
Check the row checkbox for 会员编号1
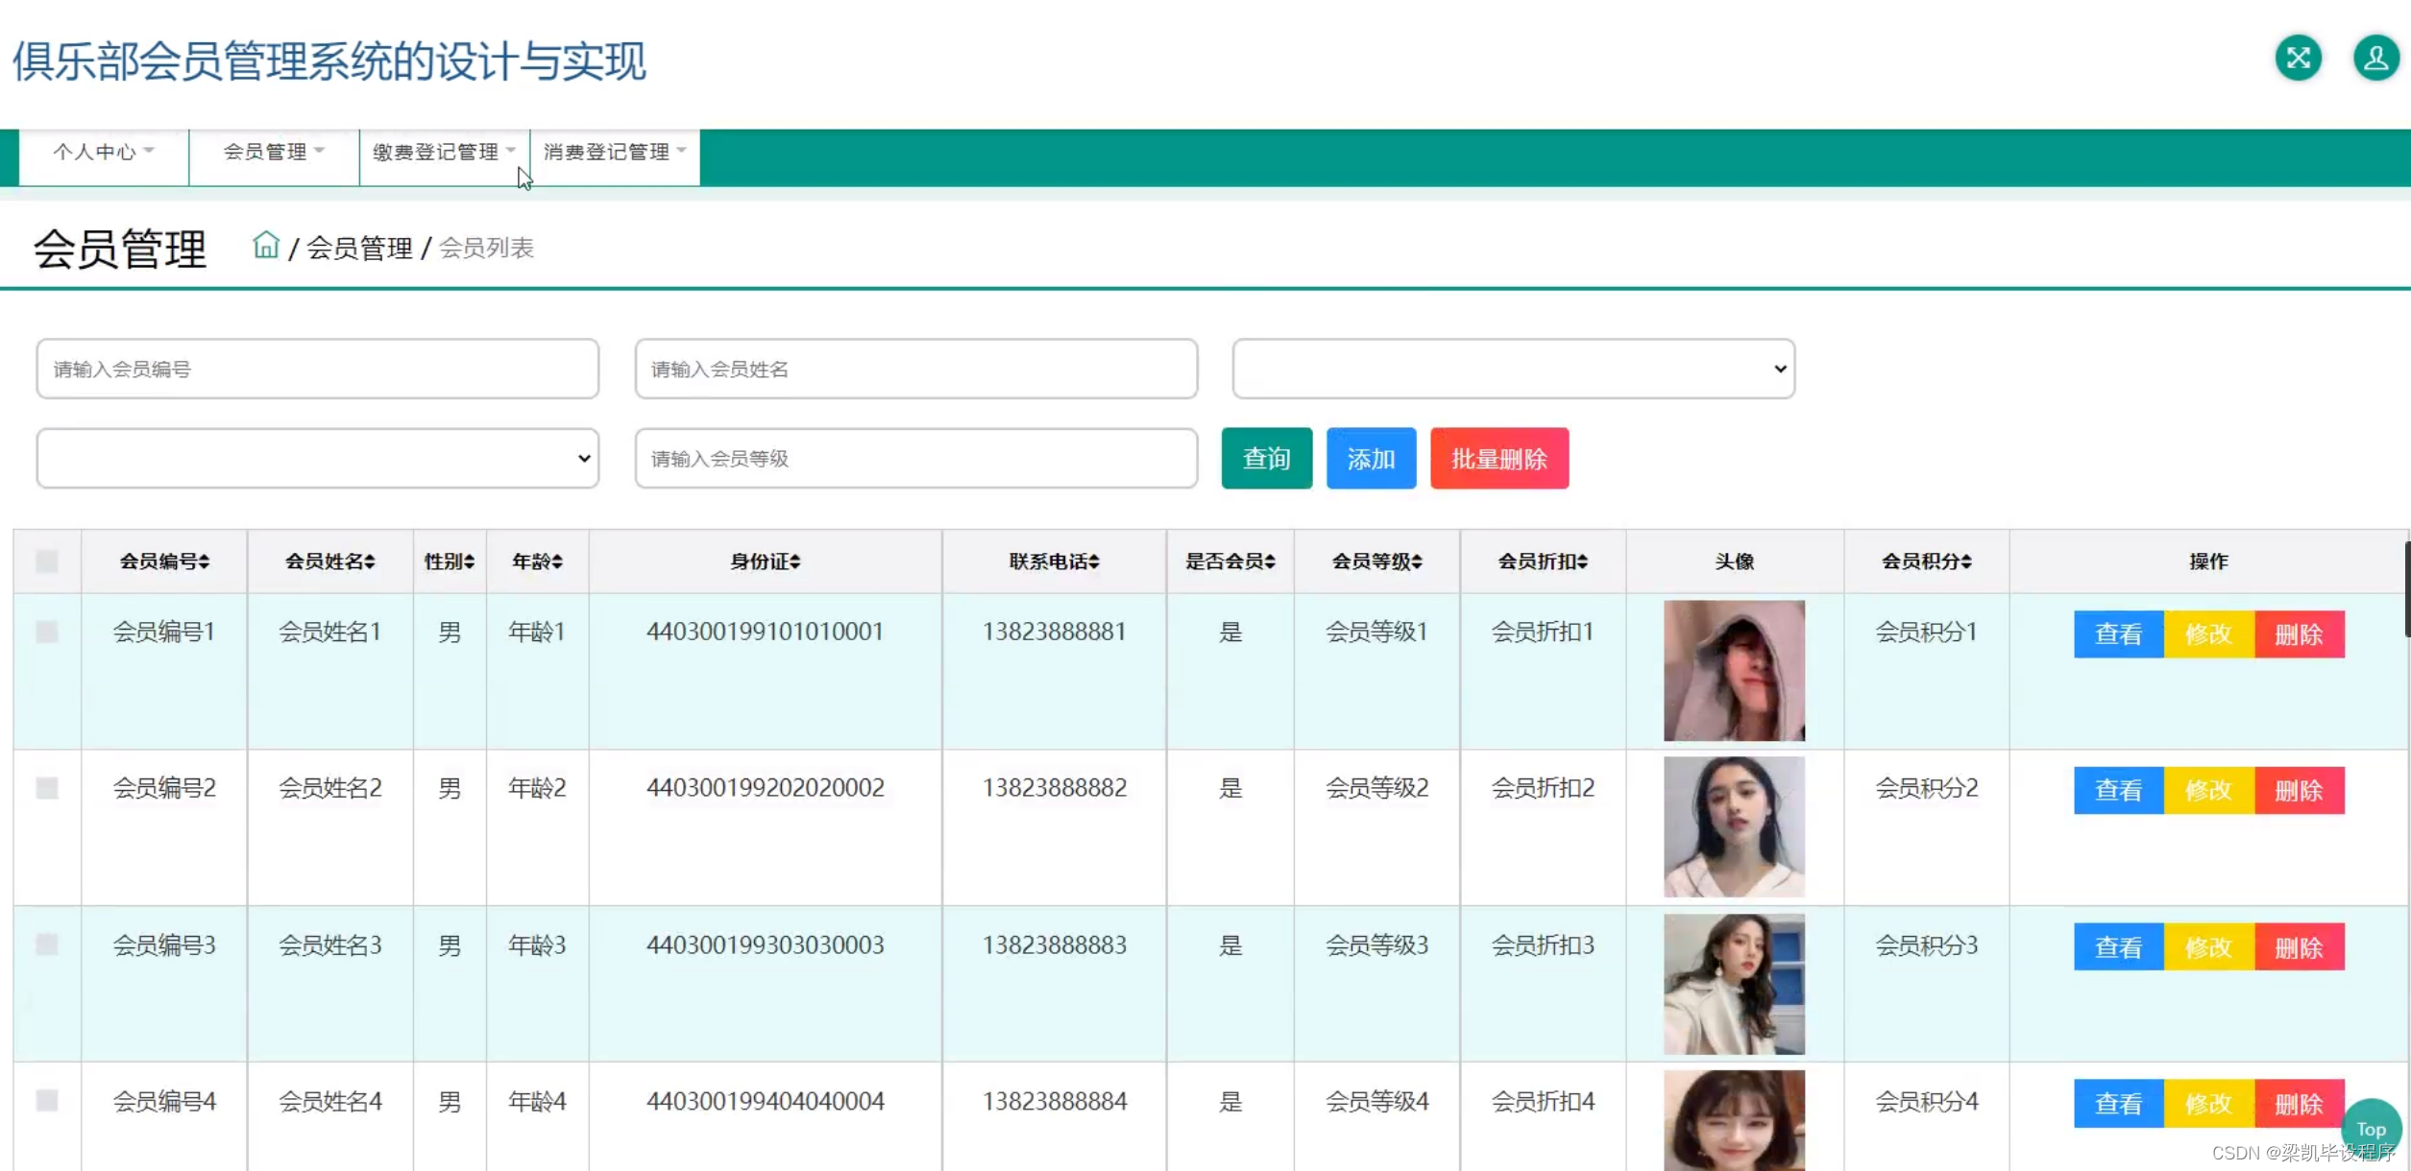coord(46,632)
